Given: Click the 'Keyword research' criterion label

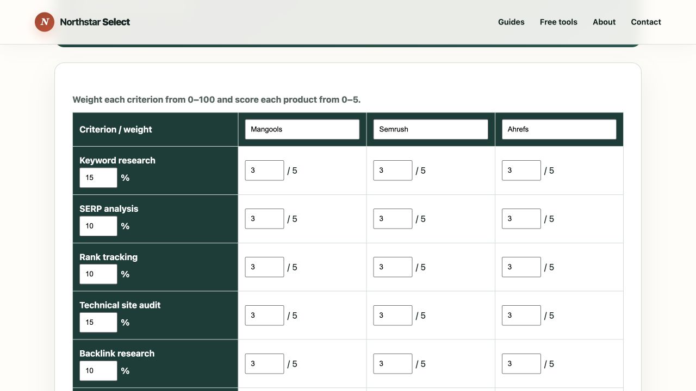Looking at the screenshot, I should [x=117, y=160].
